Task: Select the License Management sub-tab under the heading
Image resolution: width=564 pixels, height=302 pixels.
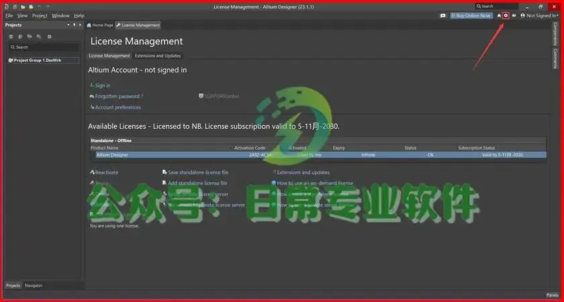Action: tap(109, 56)
